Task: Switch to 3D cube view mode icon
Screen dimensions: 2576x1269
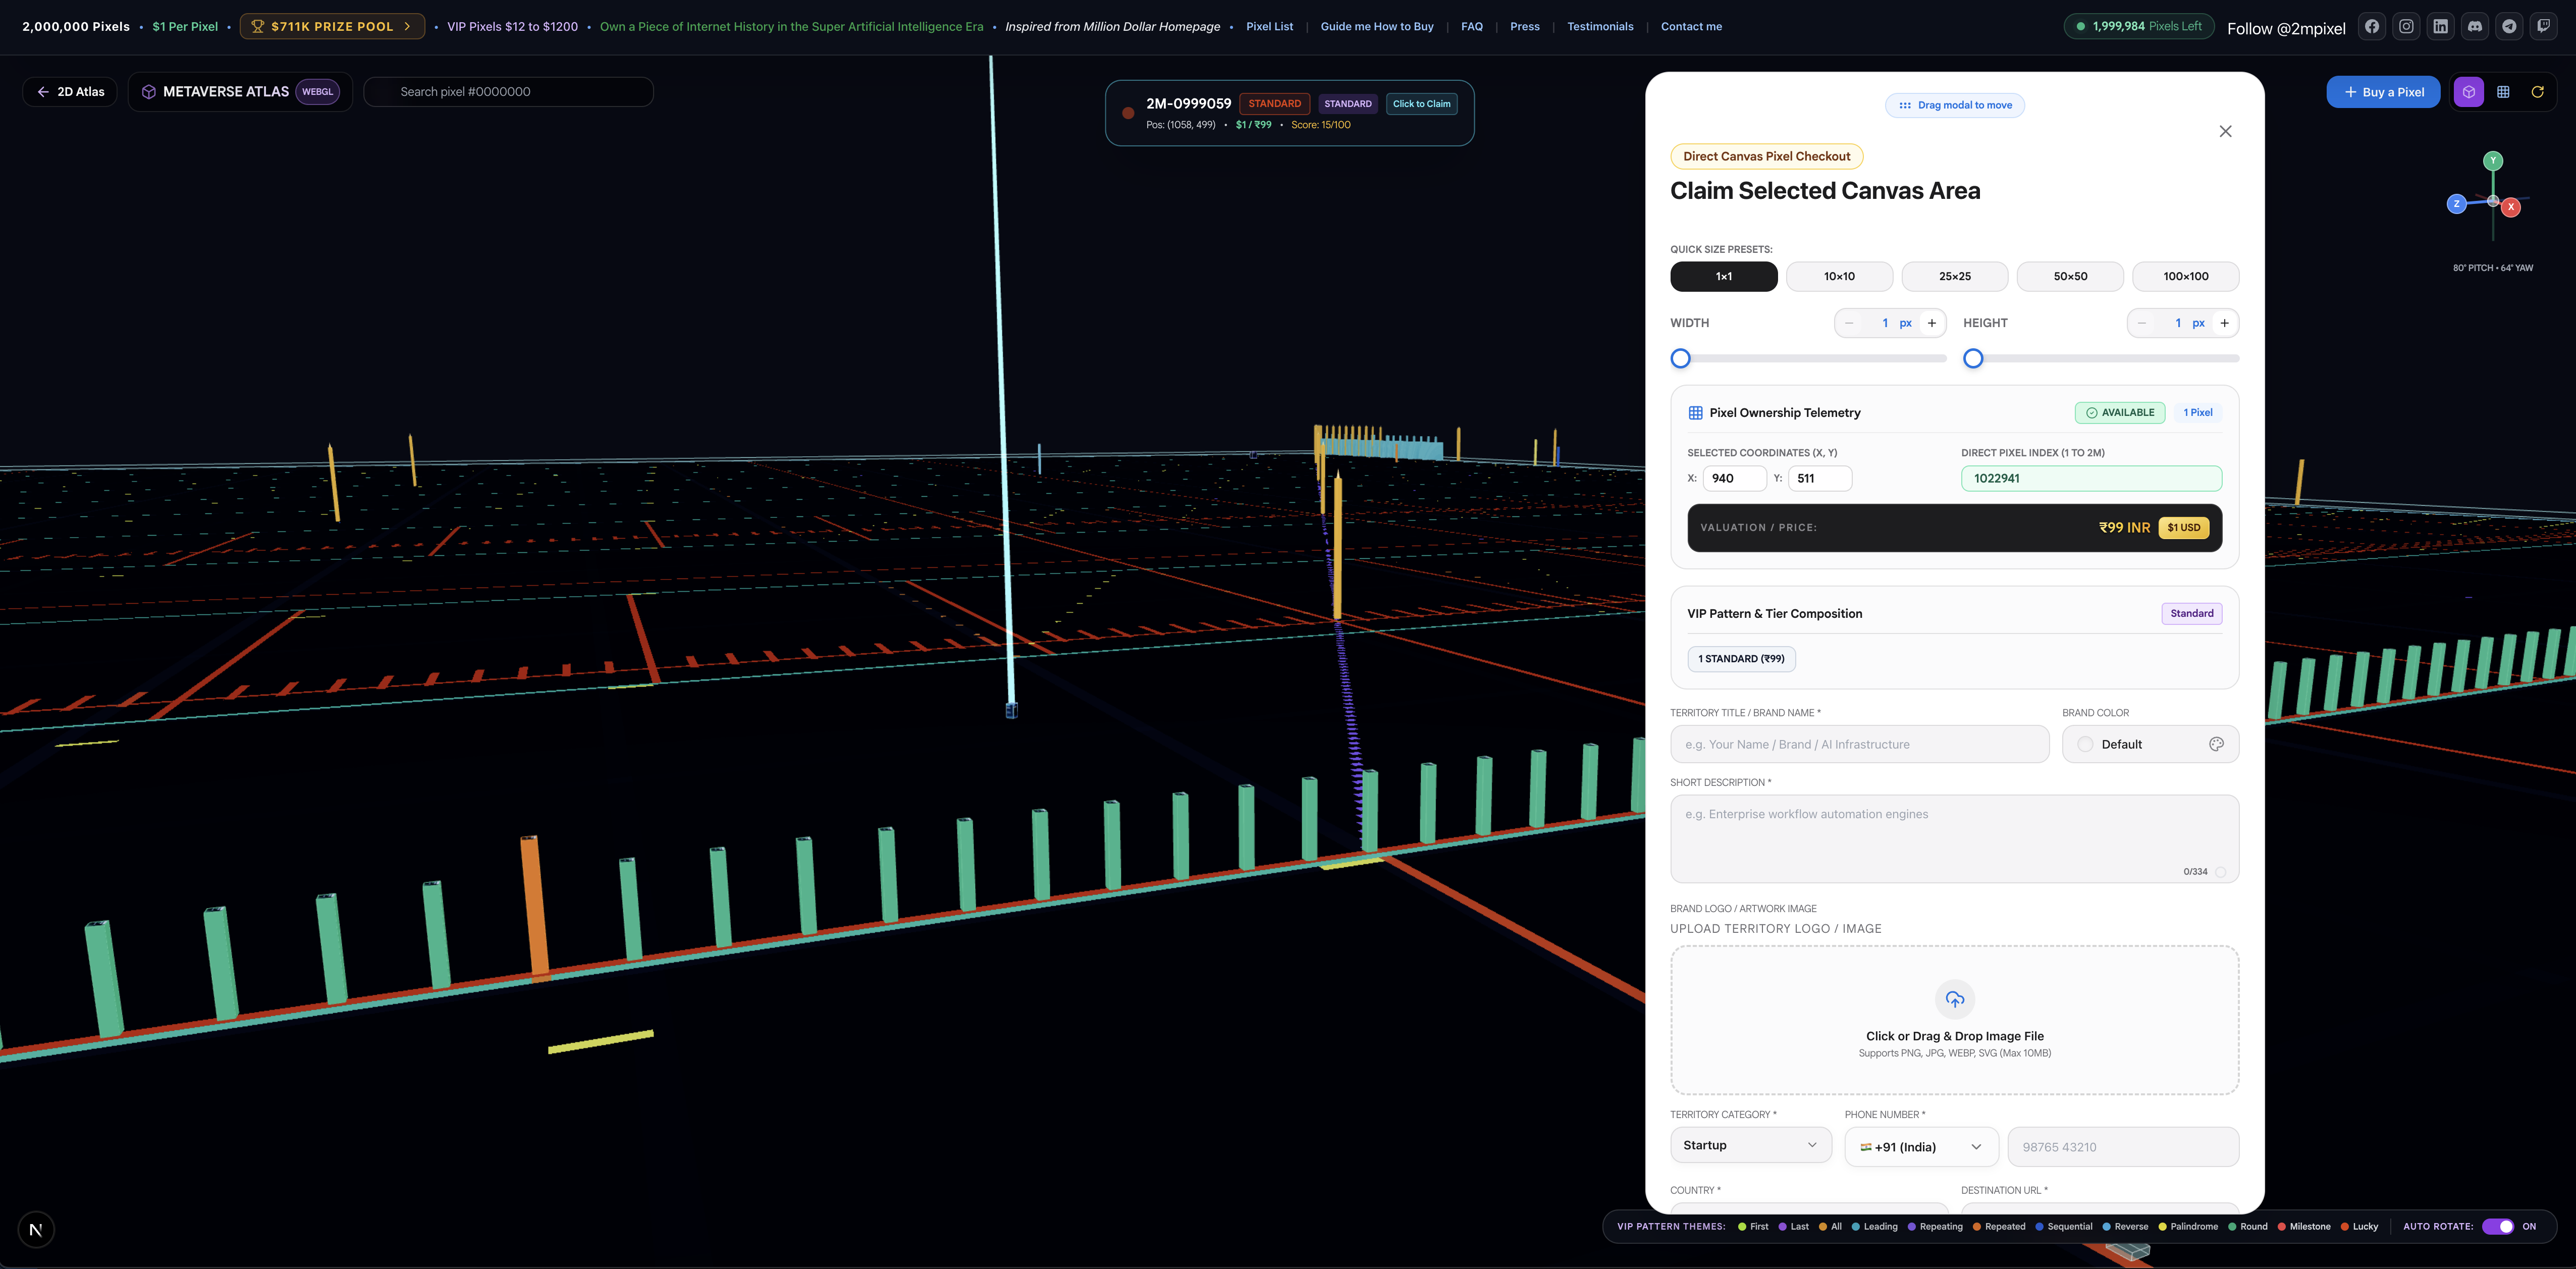Action: tap(2469, 92)
